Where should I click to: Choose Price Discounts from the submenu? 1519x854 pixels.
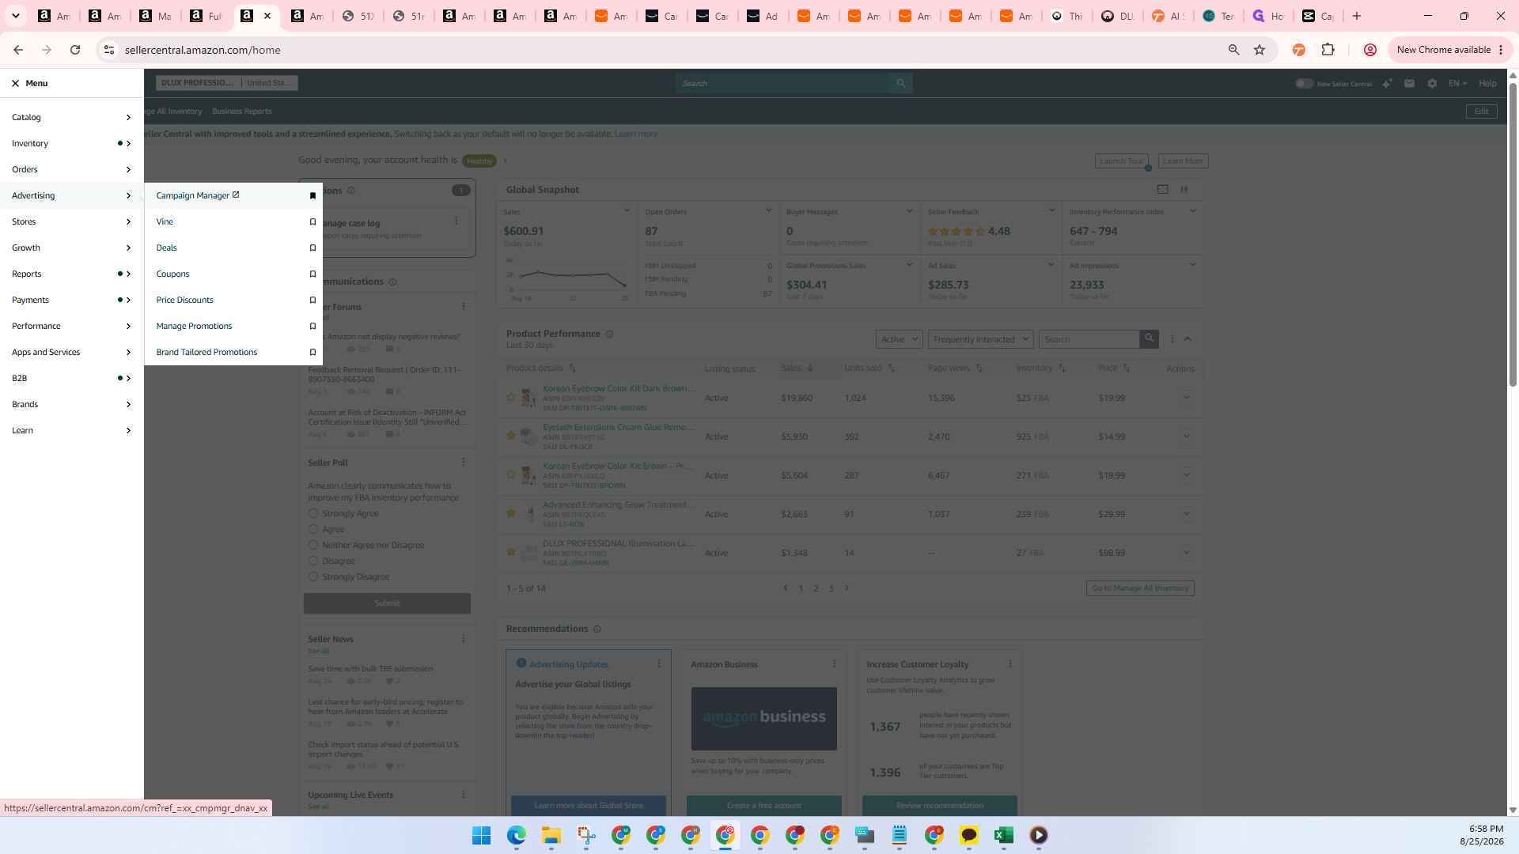click(x=184, y=300)
